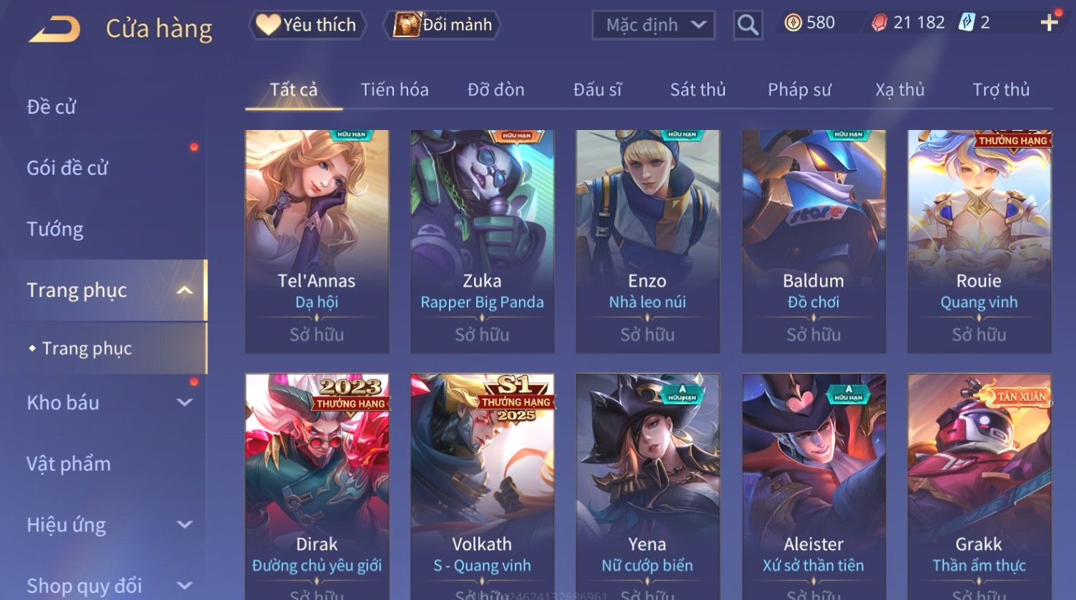Open Yêu thích heart favorites
This screenshot has height=600, width=1076.
307,25
